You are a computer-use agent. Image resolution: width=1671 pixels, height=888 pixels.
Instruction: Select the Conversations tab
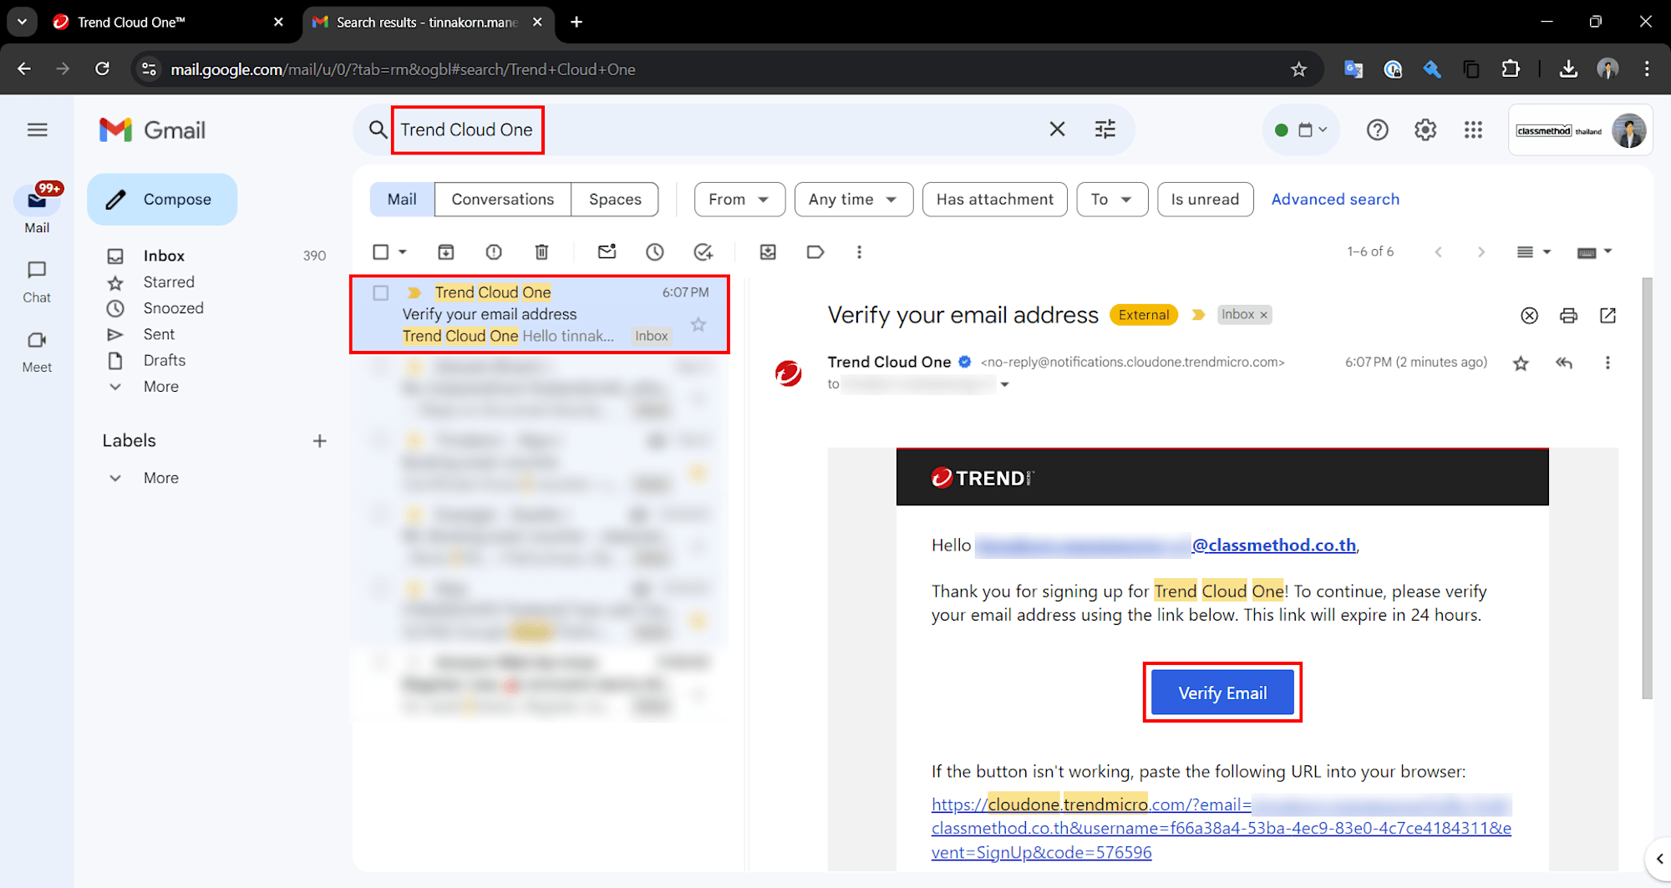pos(502,200)
